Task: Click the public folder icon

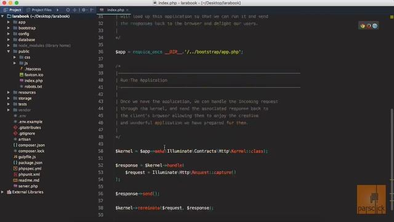Action: pos(15,51)
